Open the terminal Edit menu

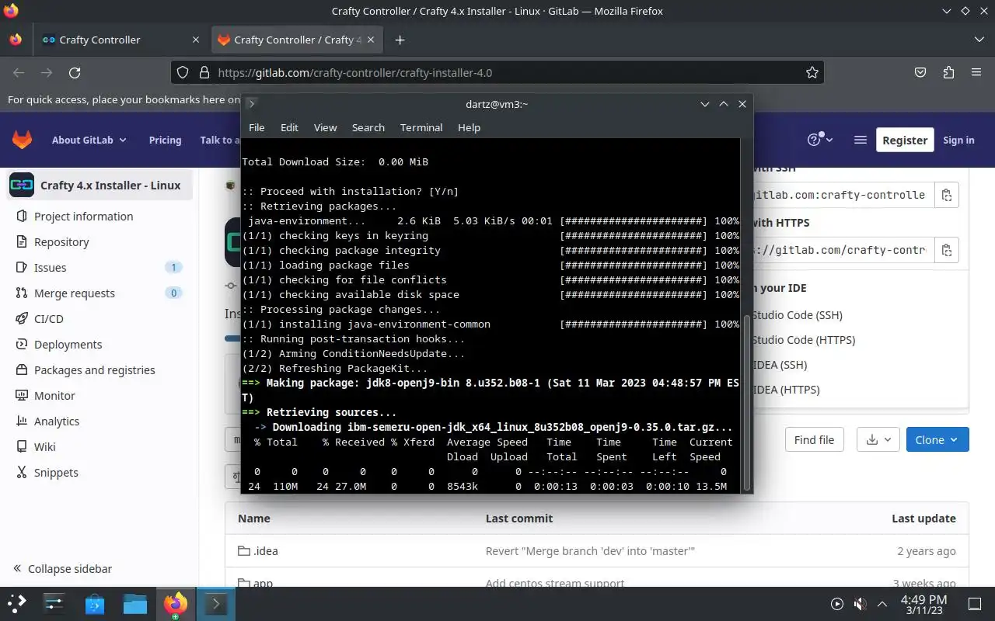pyautogui.click(x=289, y=127)
